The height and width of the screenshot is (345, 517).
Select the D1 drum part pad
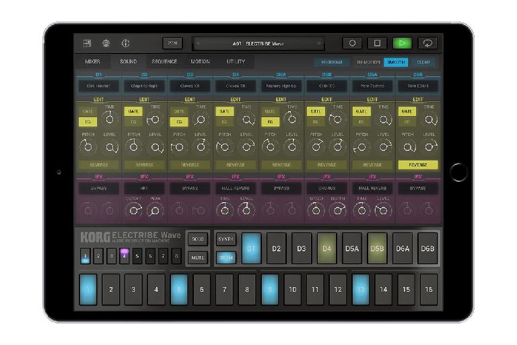pyautogui.click(x=251, y=249)
